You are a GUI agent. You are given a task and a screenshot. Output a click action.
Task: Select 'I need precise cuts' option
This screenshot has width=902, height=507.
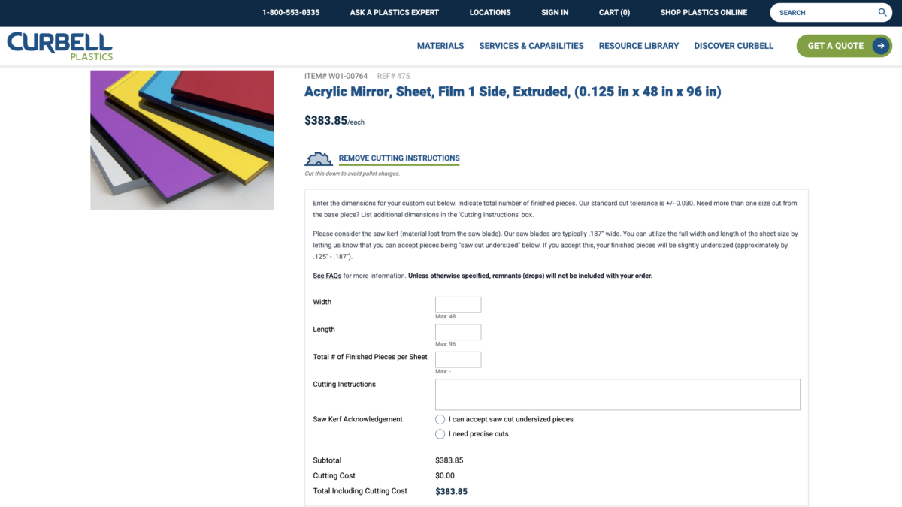[440, 434]
